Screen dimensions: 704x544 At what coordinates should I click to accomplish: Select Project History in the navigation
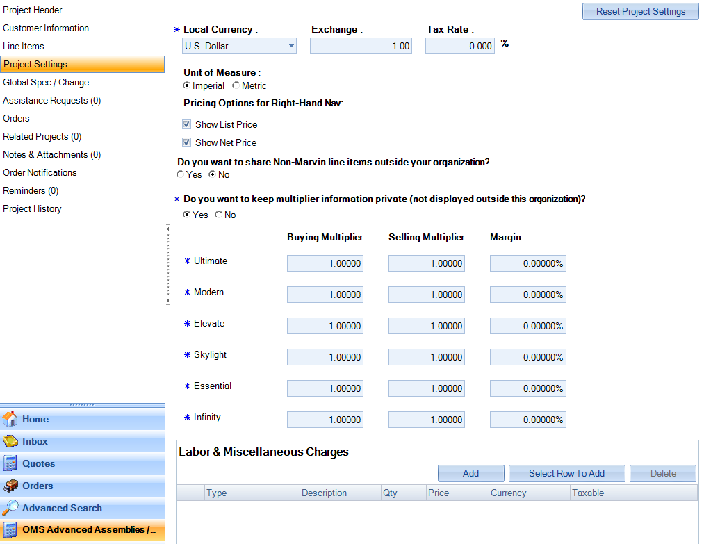point(32,208)
